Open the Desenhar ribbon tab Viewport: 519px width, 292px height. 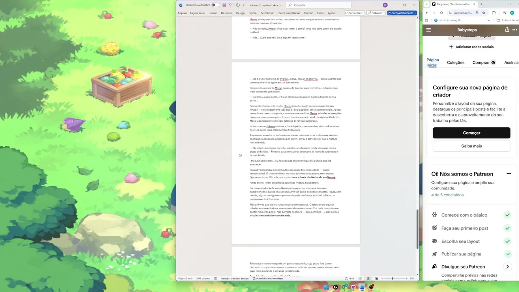click(226, 13)
